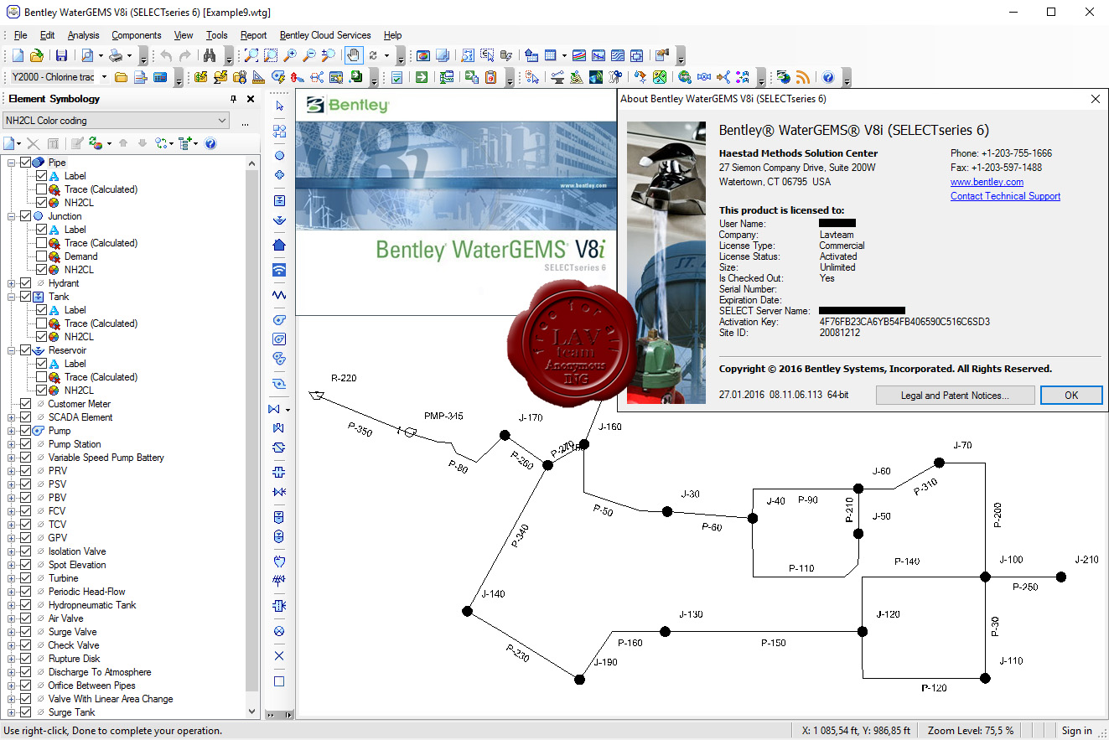Toggle the Customer Meter checkbox

[26, 404]
